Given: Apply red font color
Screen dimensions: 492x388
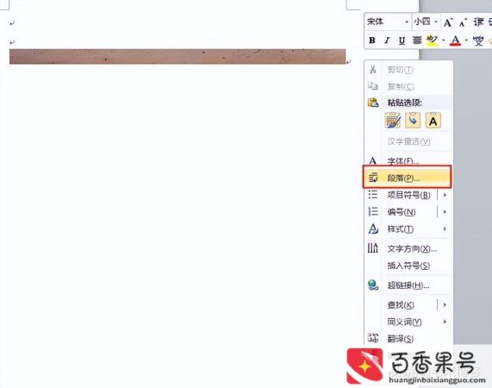Looking at the screenshot, I should (455, 41).
